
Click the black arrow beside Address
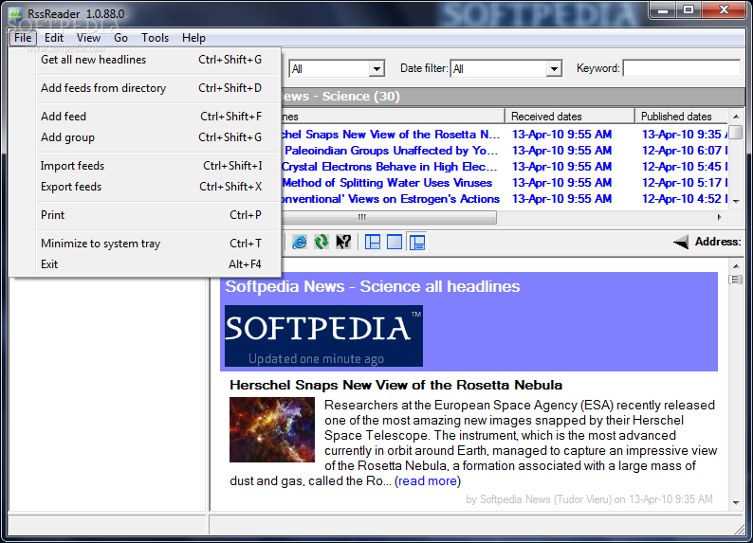coord(681,243)
